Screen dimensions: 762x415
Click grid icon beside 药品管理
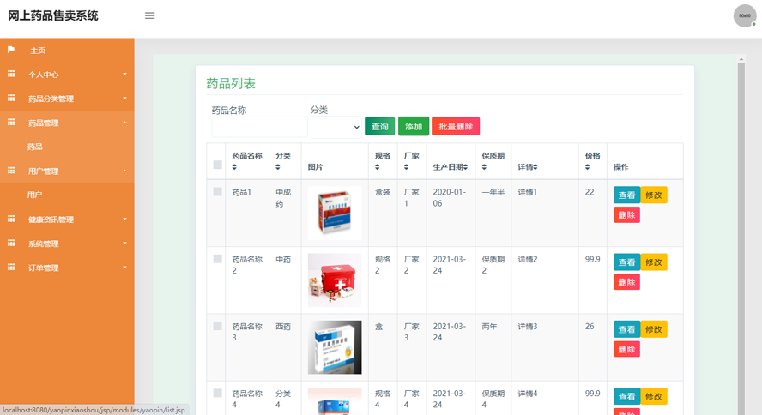(11, 123)
